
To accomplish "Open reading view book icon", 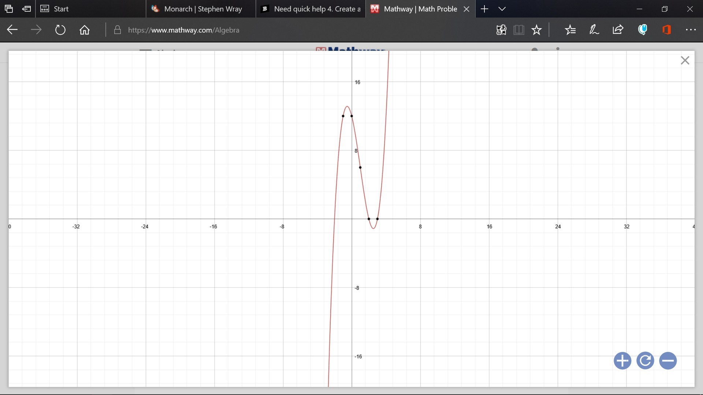I will [x=518, y=30].
